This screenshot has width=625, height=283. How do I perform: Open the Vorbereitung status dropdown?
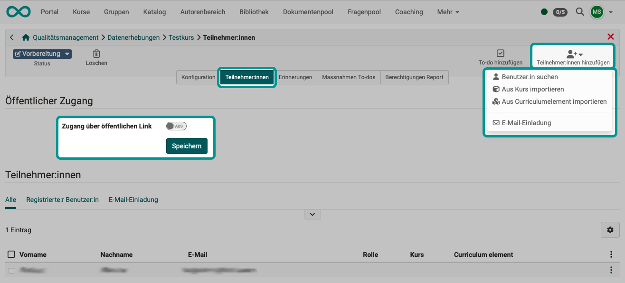(x=42, y=54)
